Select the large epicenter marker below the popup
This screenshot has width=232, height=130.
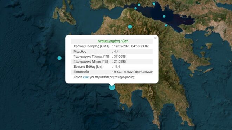pos(112,87)
